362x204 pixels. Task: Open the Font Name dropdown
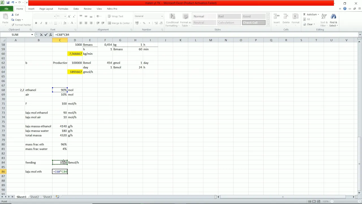55,16
